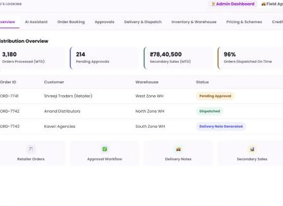Viewport: 283px width, 206px height.
Task: Click the Delivery Notes truck icon
Action: (178, 149)
